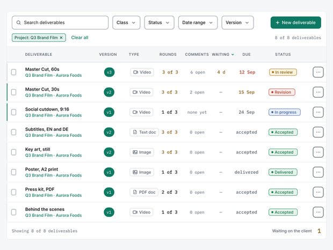Click the Video type chip on Master Cut, 30s

click(141, 92)
